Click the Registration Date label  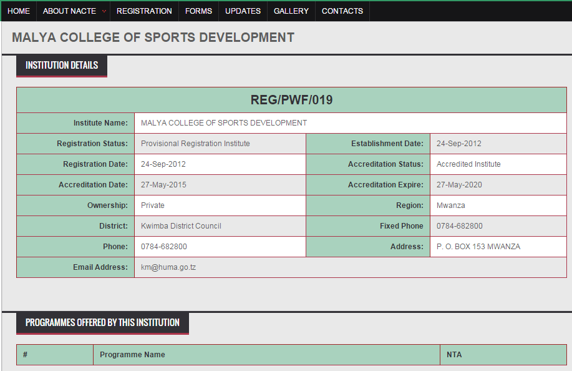[95, 164]
